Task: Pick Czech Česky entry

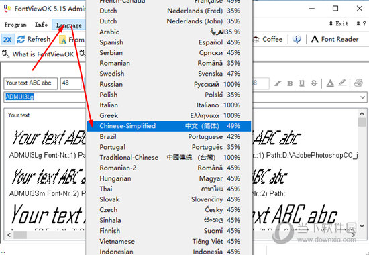Action: click(x=169, y=210)
